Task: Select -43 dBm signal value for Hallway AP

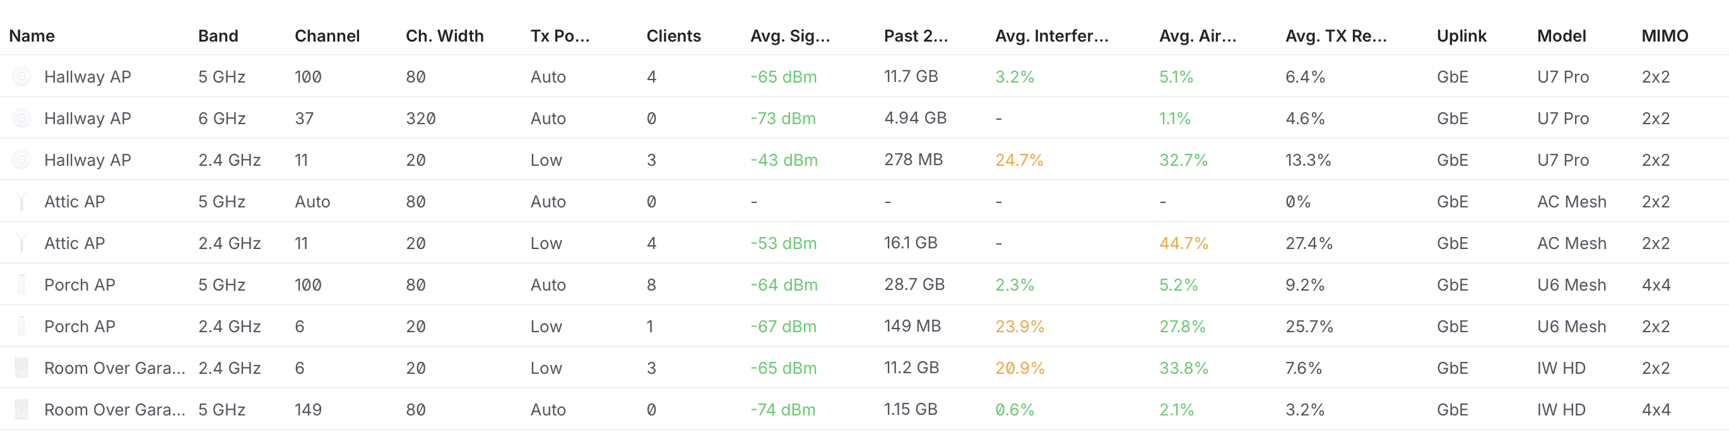Action: [x=784, y=160]
